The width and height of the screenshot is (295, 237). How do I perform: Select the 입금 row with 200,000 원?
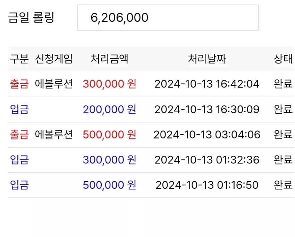tap(151, 109)
